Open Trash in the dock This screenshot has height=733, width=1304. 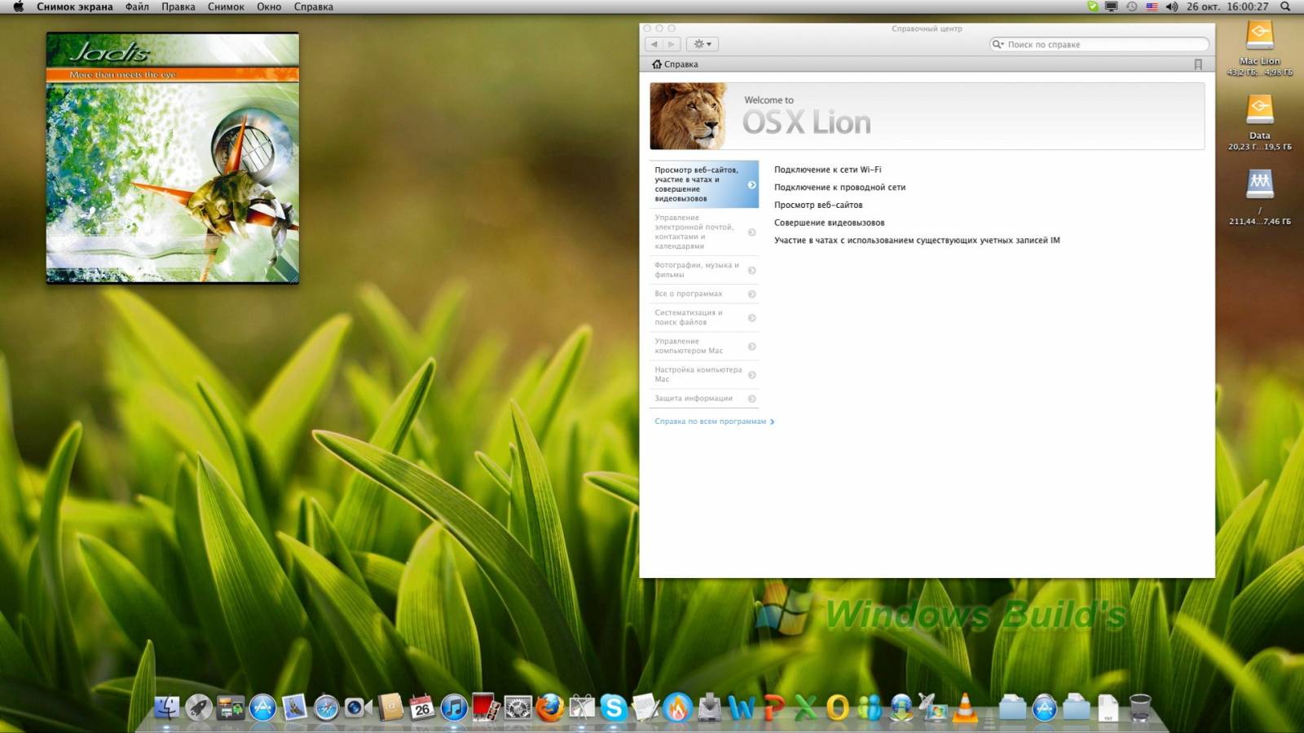pos(1140,707)
